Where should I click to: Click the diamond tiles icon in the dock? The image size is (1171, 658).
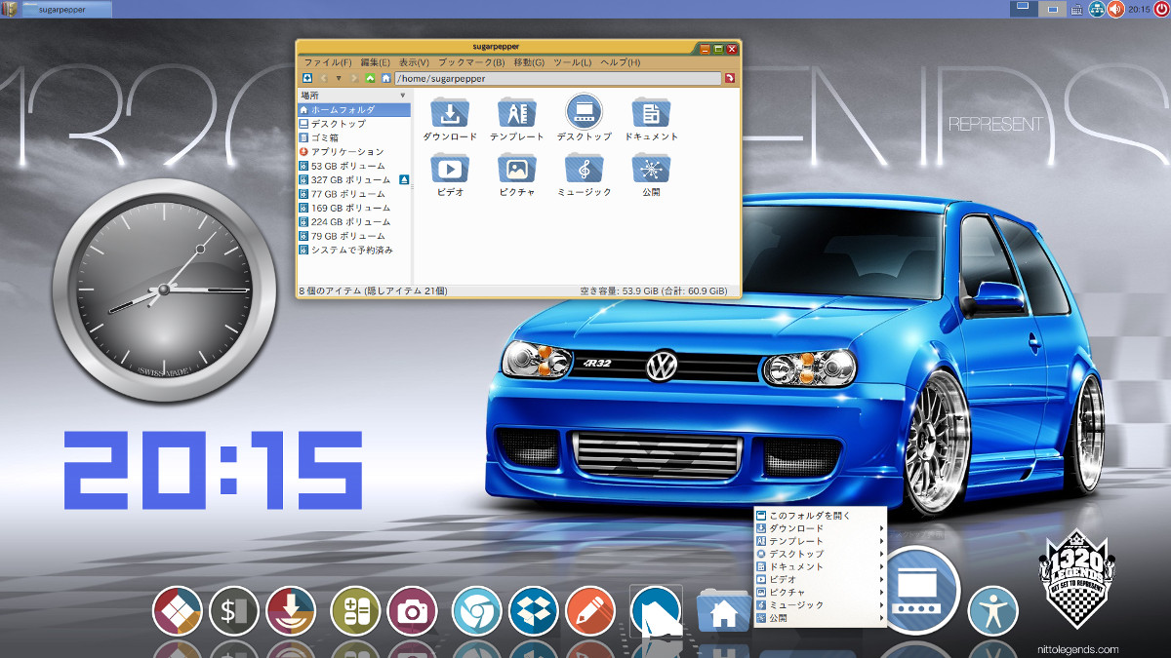pyautogui.click(x=178, y=611)
